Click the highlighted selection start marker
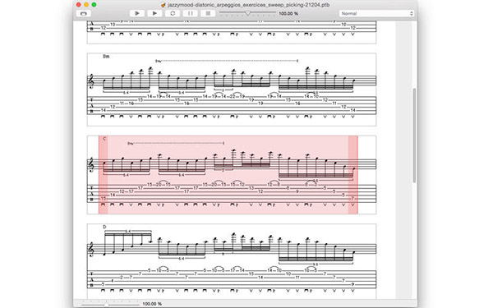Screen dimensions: 493x308 coord(104,175)
